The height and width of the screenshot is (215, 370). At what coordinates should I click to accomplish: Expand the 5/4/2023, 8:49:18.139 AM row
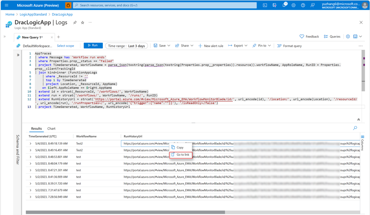click(30, 143)
